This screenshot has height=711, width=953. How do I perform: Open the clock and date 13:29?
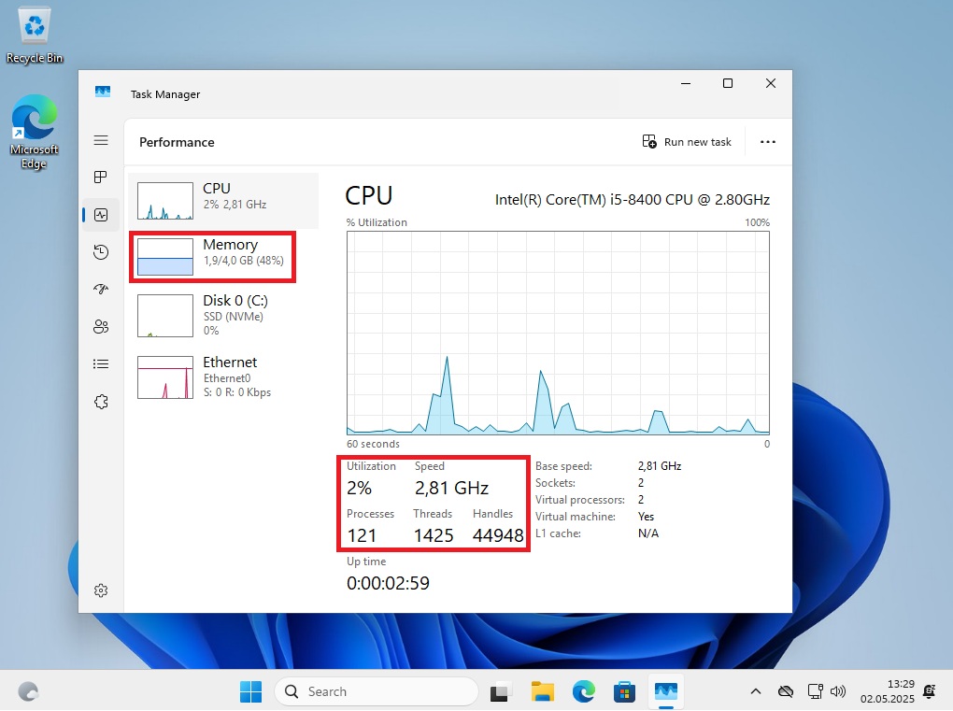pos(888,691)
